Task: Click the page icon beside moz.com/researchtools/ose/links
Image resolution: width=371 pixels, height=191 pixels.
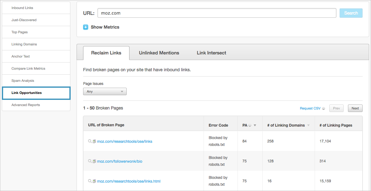Action: (x=94, y=141)
